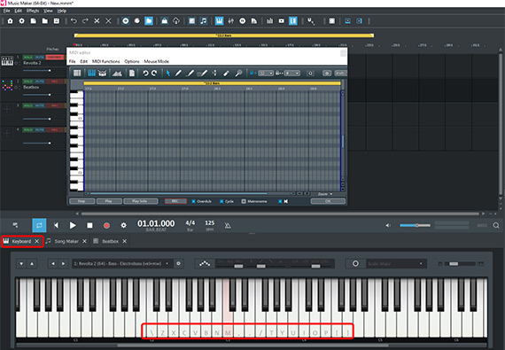Click Play Solo button in MIDI editor
The height and width of the screenshot is (350, 505).
[140, 201]
